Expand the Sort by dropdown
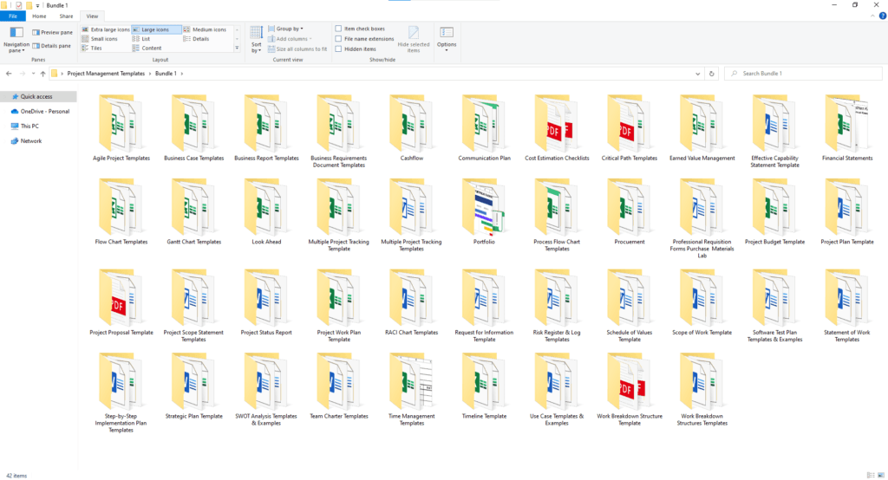 [x=256, y=40]
